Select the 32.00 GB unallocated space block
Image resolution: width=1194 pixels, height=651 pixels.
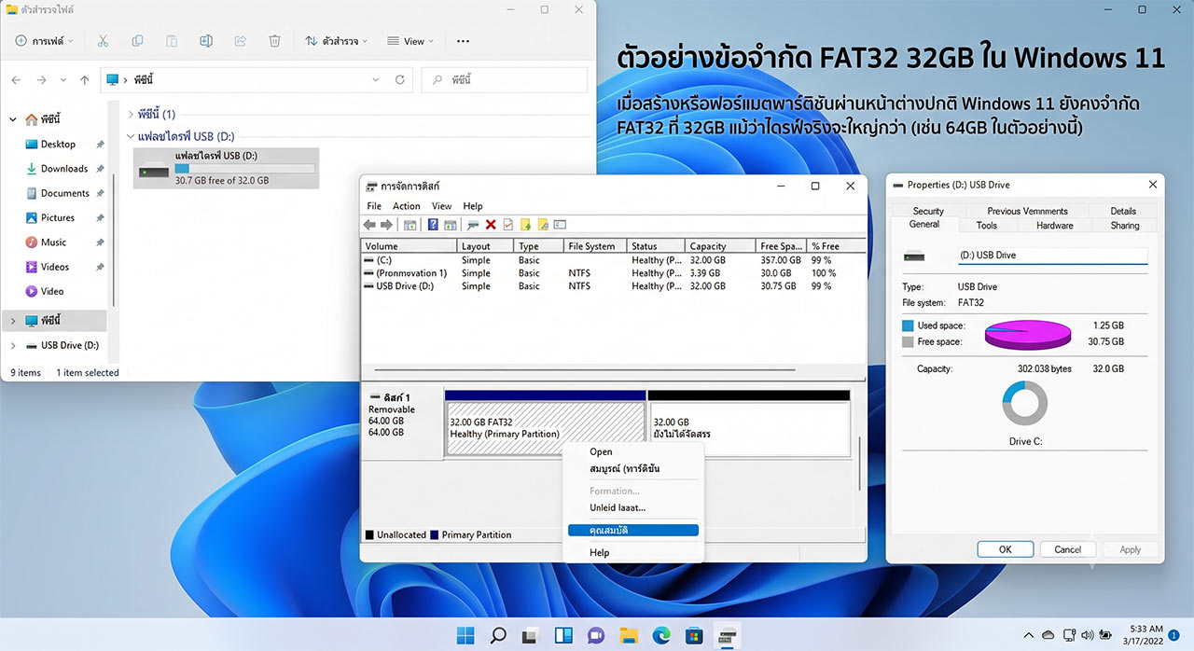(x=748, y=428)
